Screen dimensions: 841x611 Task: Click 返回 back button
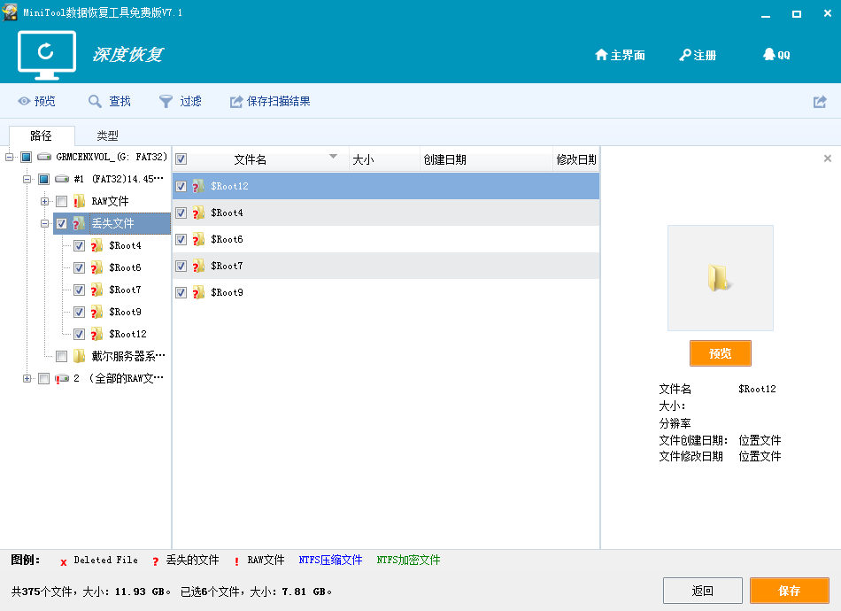(x=703, y=591)
